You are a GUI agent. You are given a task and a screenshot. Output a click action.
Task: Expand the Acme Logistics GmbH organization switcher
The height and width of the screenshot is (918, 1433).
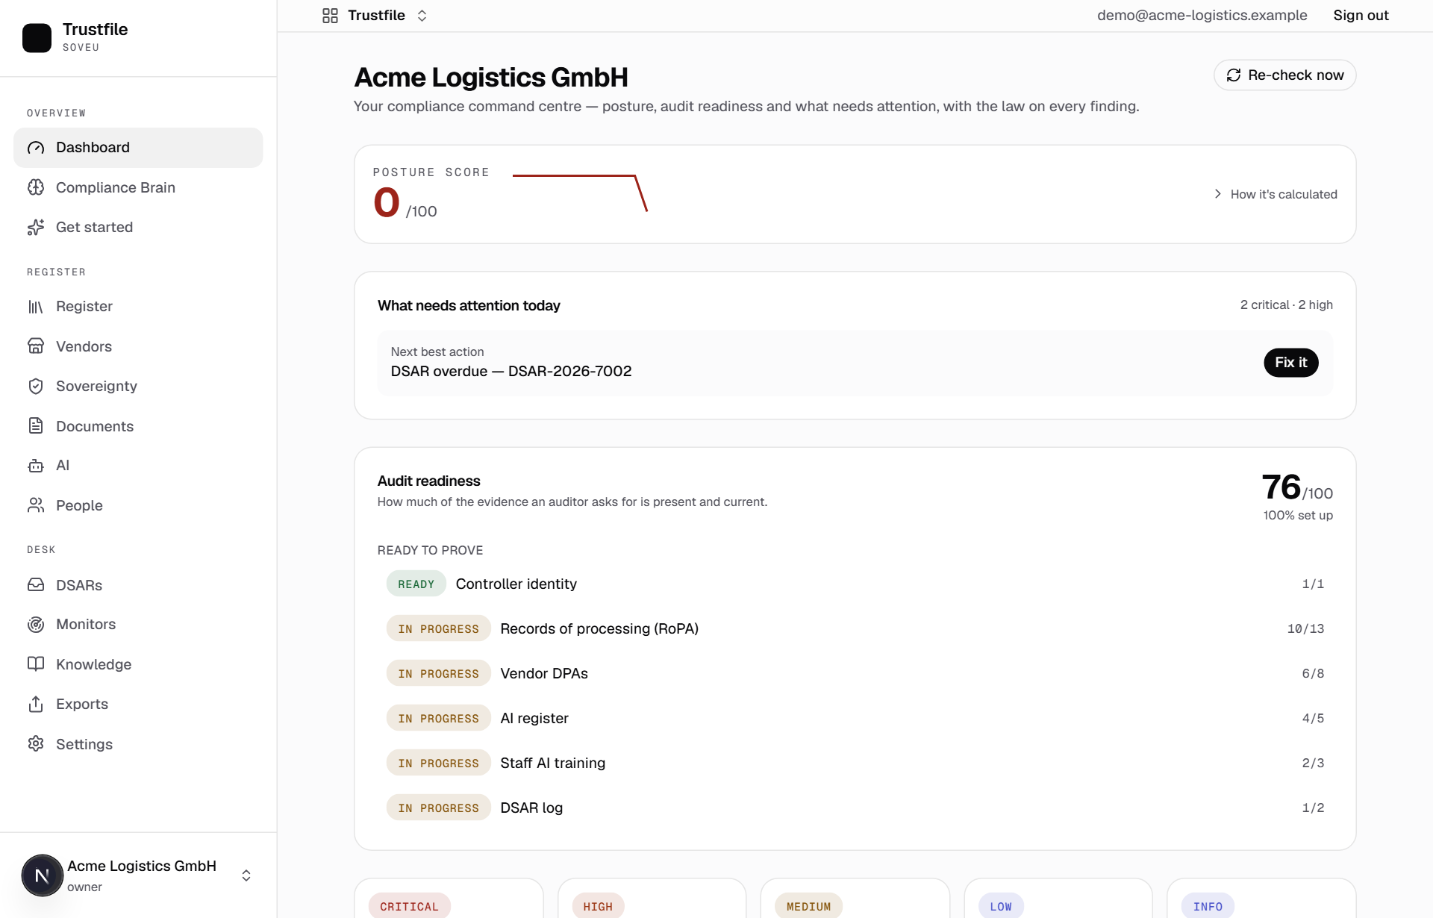[246, 875]
